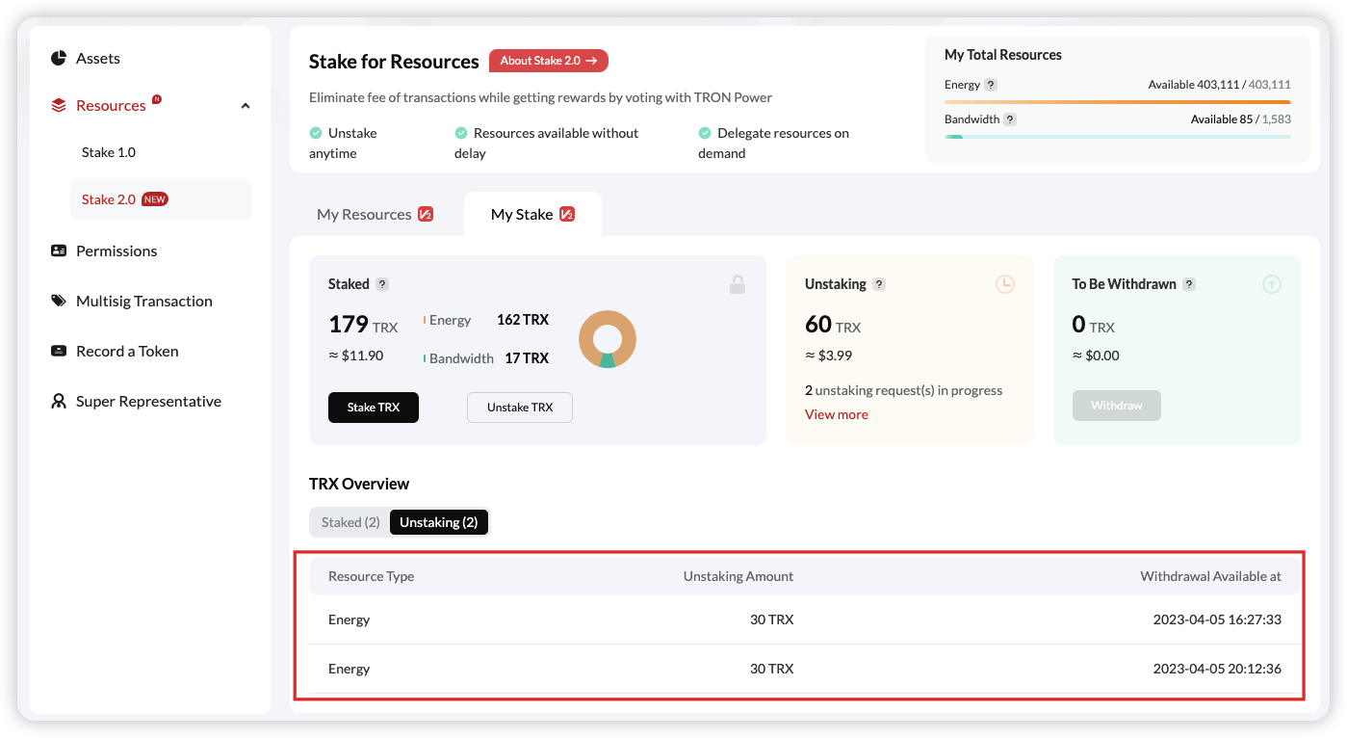Click the About Stake 2.0 button
The image size is (1347, 738).
pyautogui.click(x=549, y=61)
